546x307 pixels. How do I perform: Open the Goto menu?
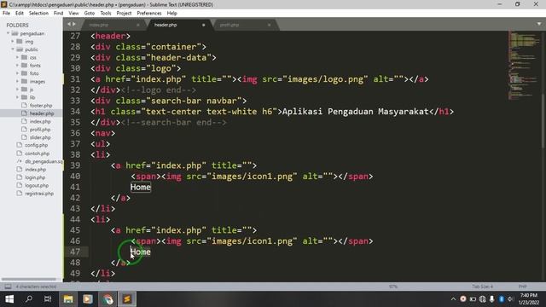89,14
